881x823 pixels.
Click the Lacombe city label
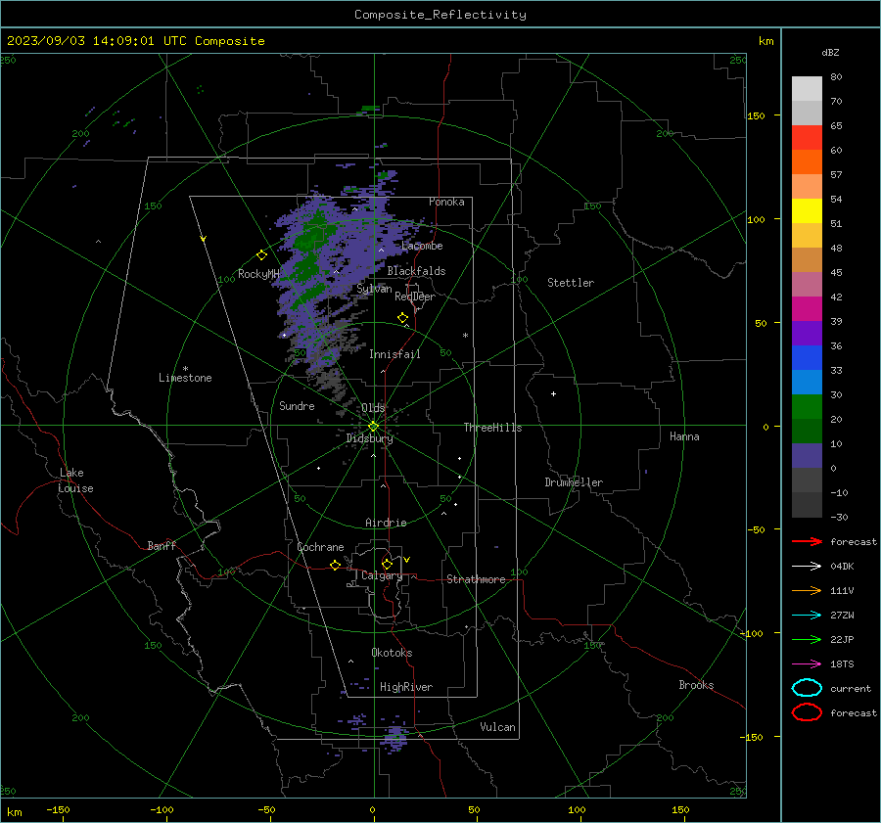(x=422, y=246)
